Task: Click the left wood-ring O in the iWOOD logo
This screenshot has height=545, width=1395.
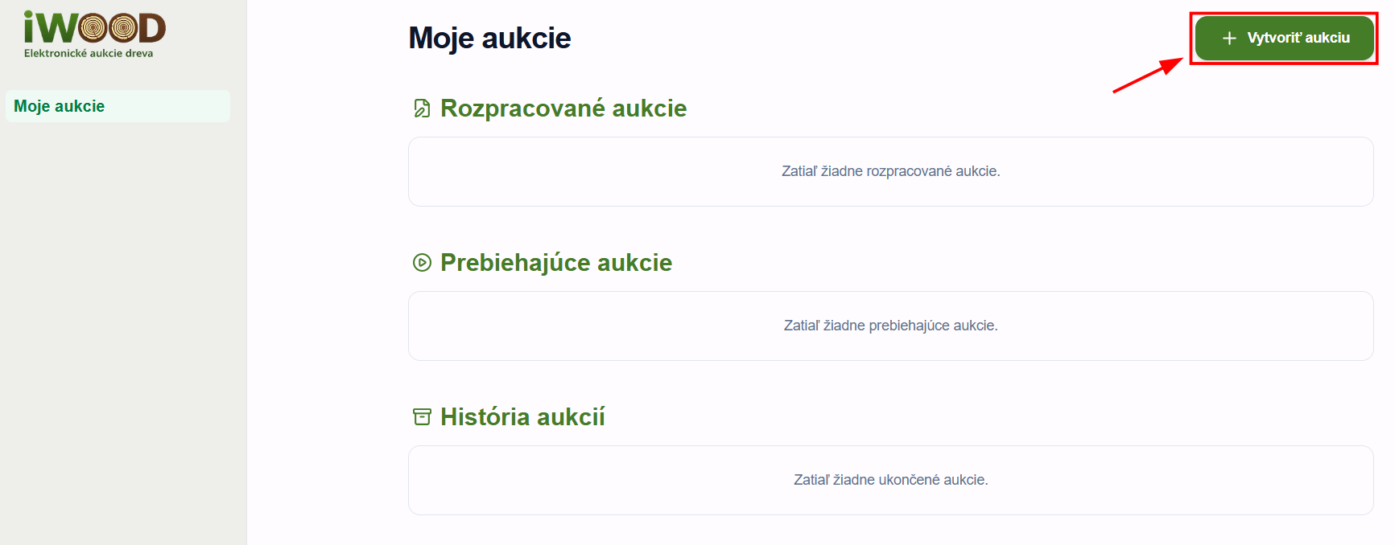Action: coord(94,29)
